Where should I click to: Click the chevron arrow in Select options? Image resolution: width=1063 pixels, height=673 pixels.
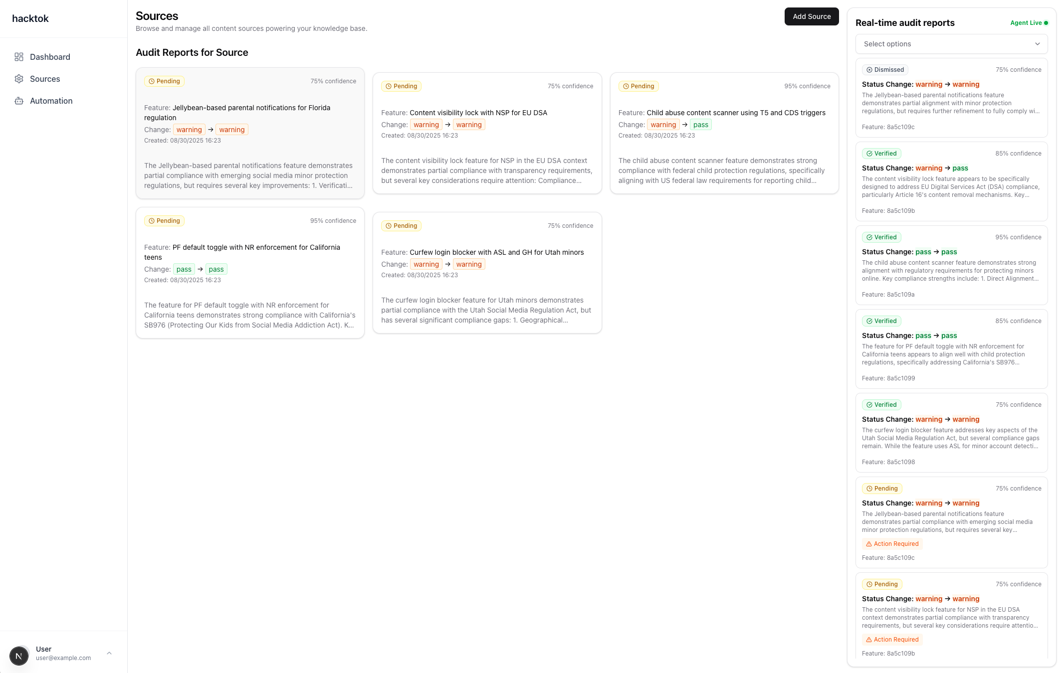(x=1037, y=44)
